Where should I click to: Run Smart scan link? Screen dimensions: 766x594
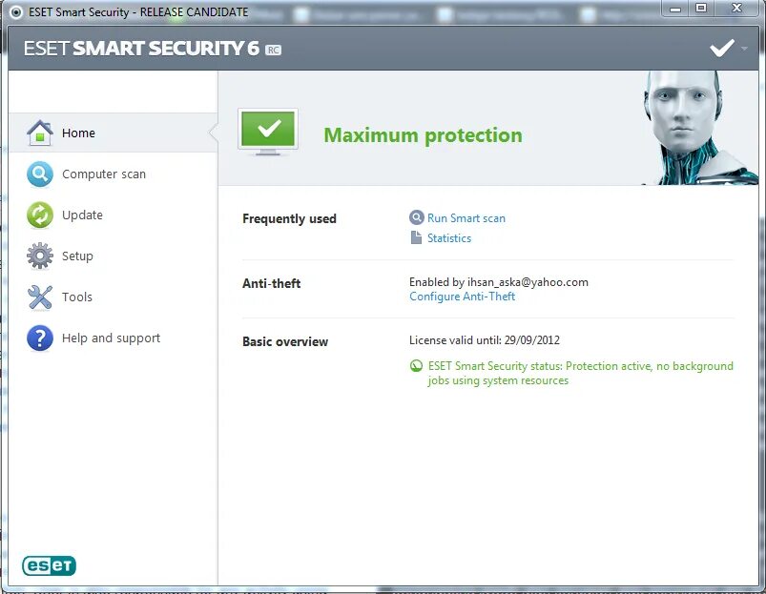click(466, 218)
